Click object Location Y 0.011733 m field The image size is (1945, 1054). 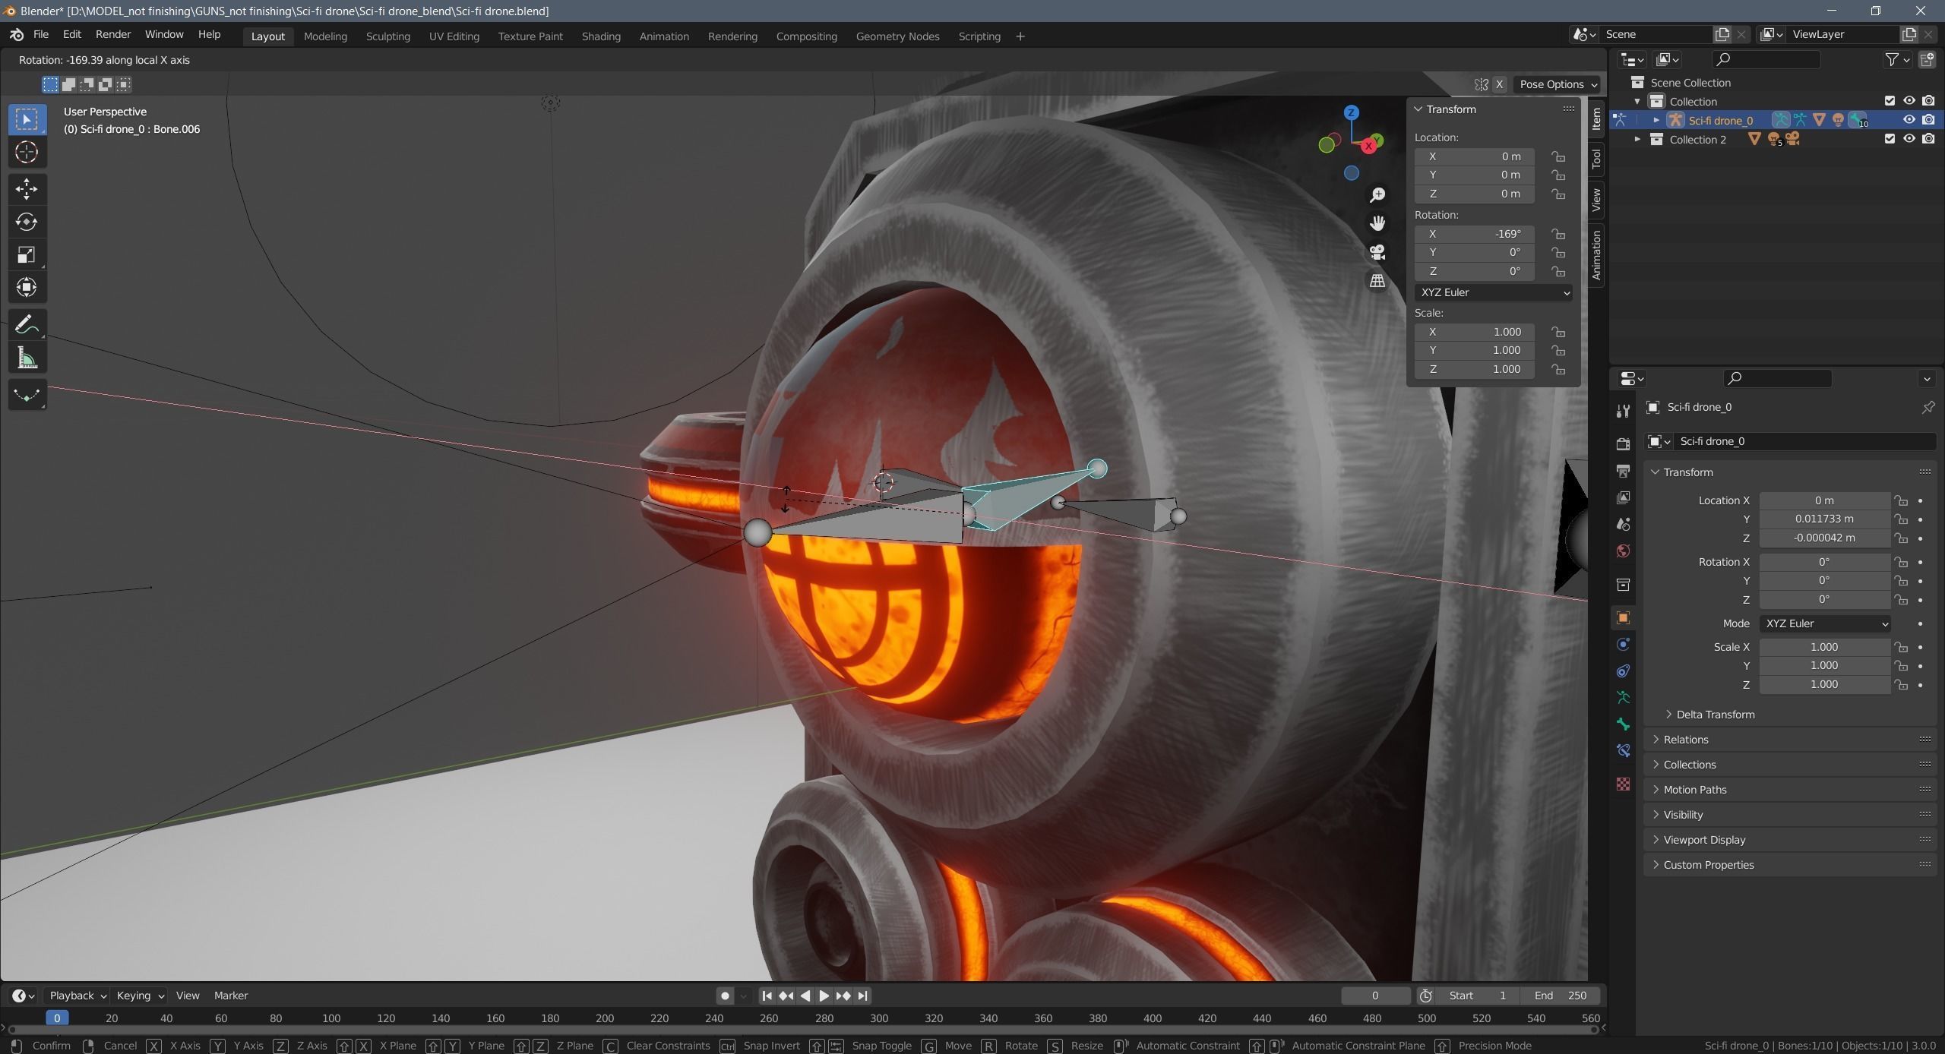[x=1825, y=519]
